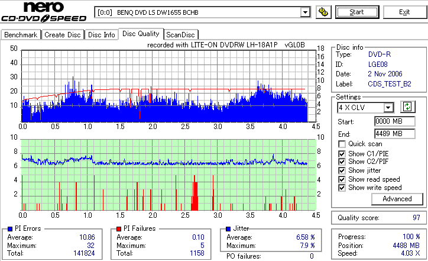Click the disc ID value LGE08
Screen dimensions: 428x261
(x=378, y=65)
